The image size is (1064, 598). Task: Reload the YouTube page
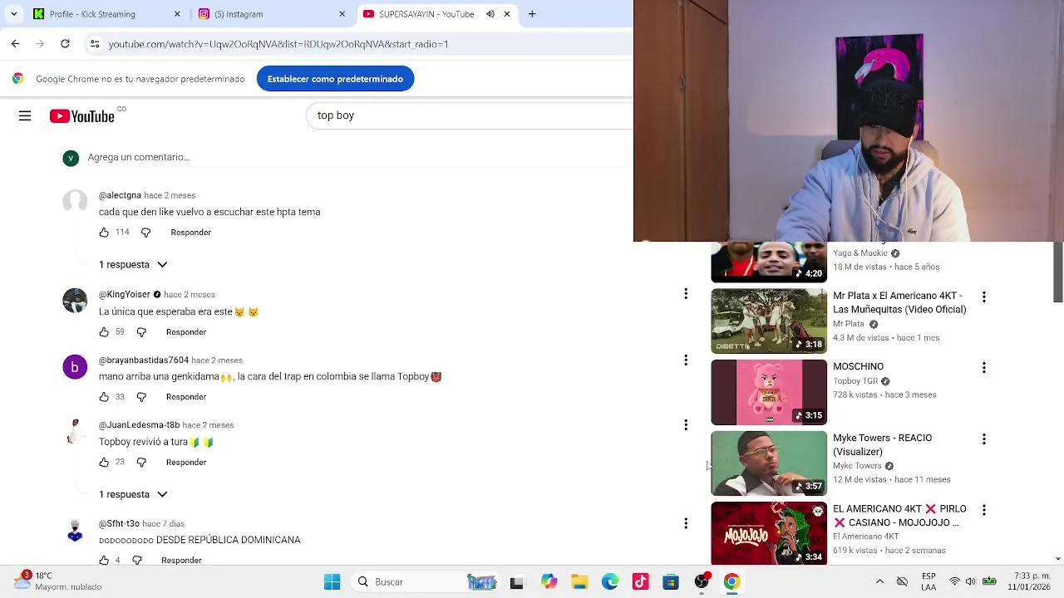point(65,44)
